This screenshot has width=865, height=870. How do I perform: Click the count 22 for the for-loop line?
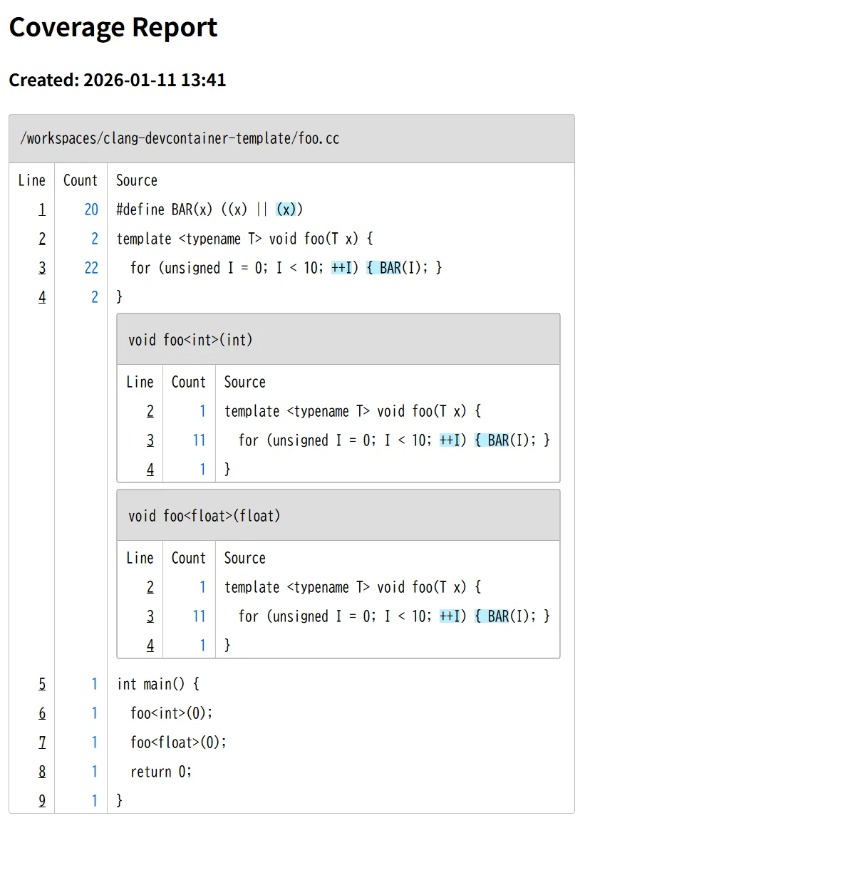[91, 268]
